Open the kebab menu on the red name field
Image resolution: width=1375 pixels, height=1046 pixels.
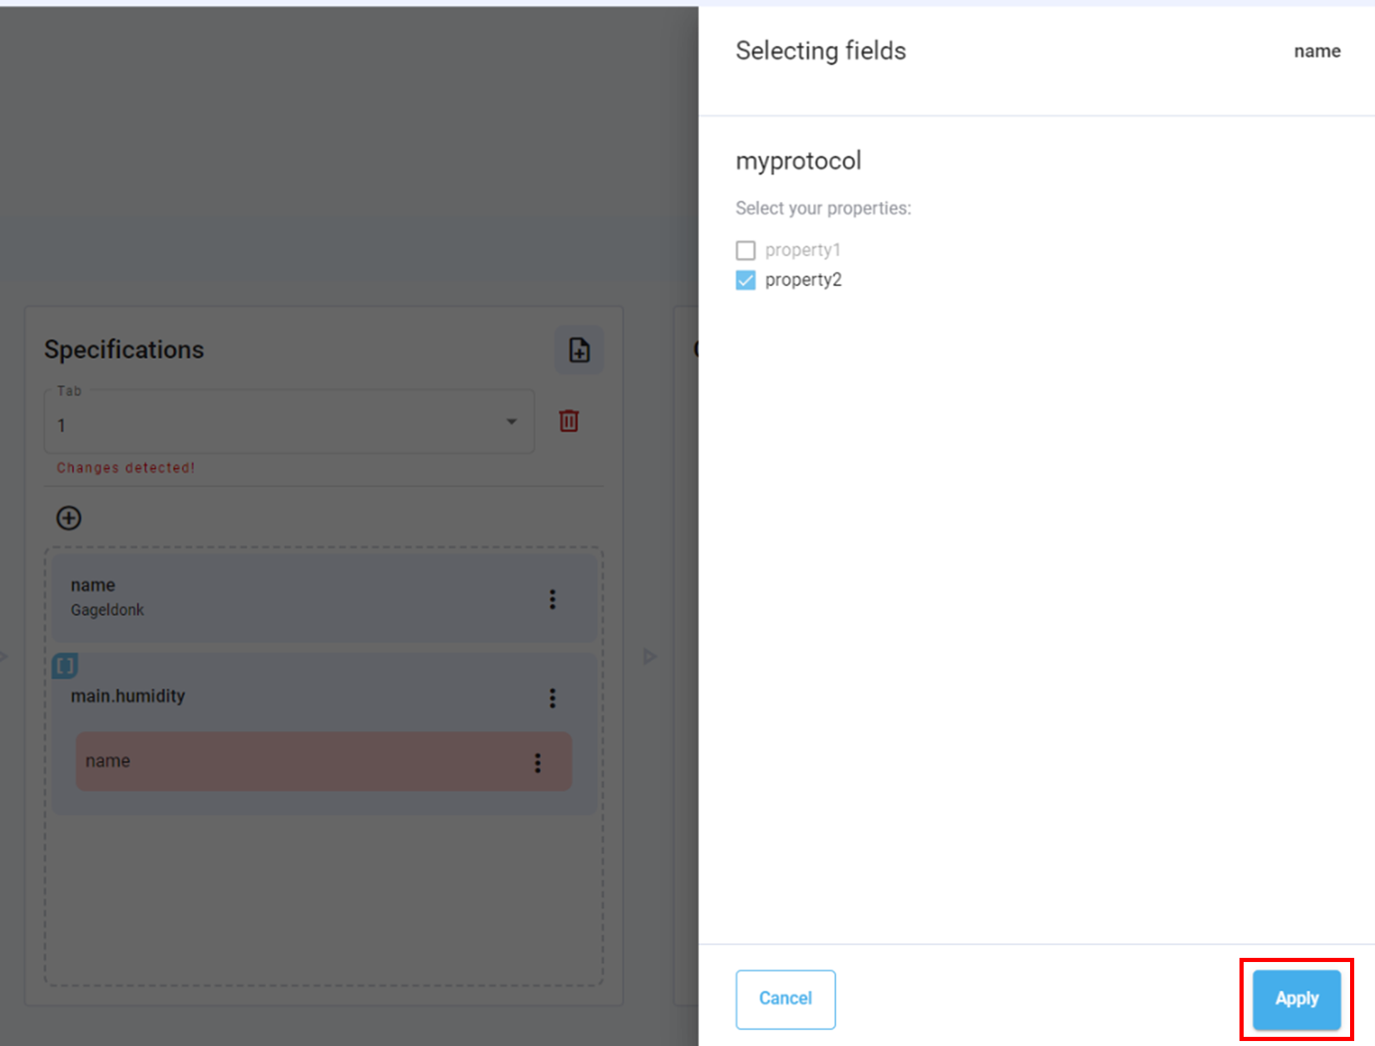point(538,762)
